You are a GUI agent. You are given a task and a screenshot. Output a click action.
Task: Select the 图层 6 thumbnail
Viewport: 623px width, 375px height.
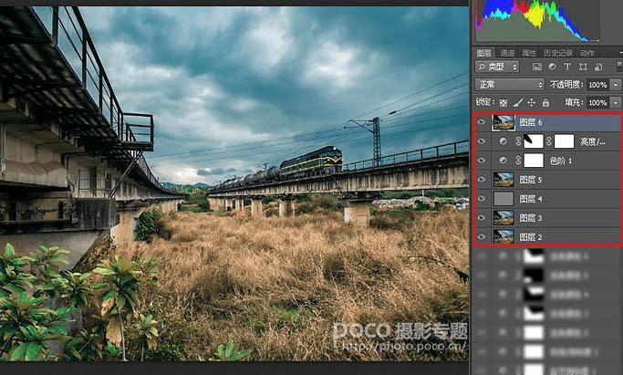[x=504, y=122]
